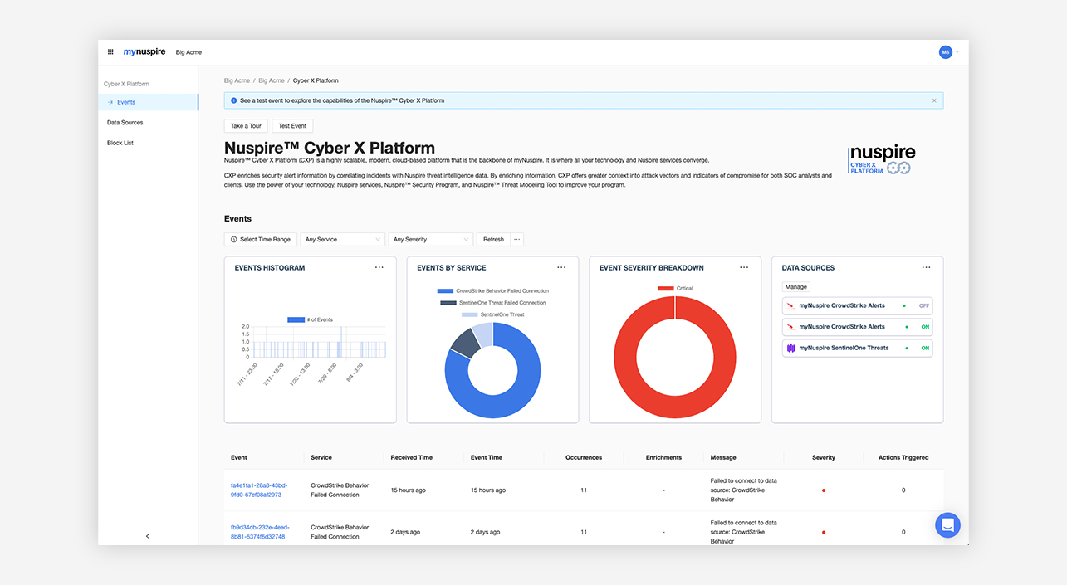Open the more options next to Refresh
This screenshot has height=585, width=1067.
(517, 239)
